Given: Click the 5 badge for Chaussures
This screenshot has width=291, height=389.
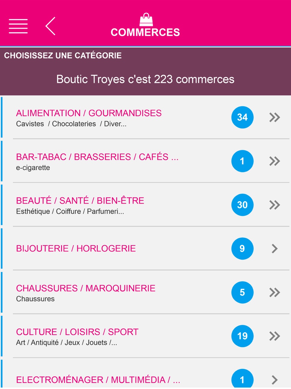Looking at the screenshot, I should 242,292.
